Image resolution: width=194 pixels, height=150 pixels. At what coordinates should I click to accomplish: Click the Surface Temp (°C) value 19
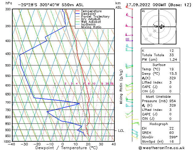click(x=171, y=69)
